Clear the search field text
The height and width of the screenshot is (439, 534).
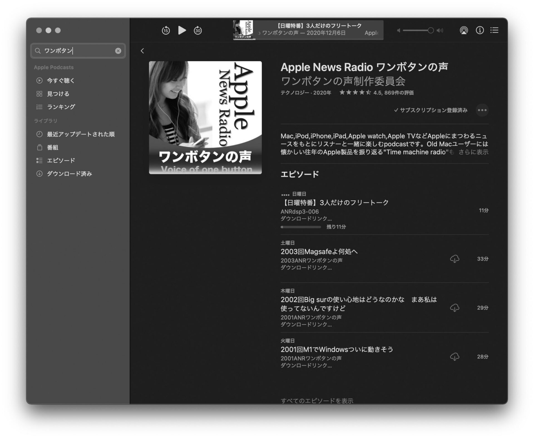coord(118,51)
